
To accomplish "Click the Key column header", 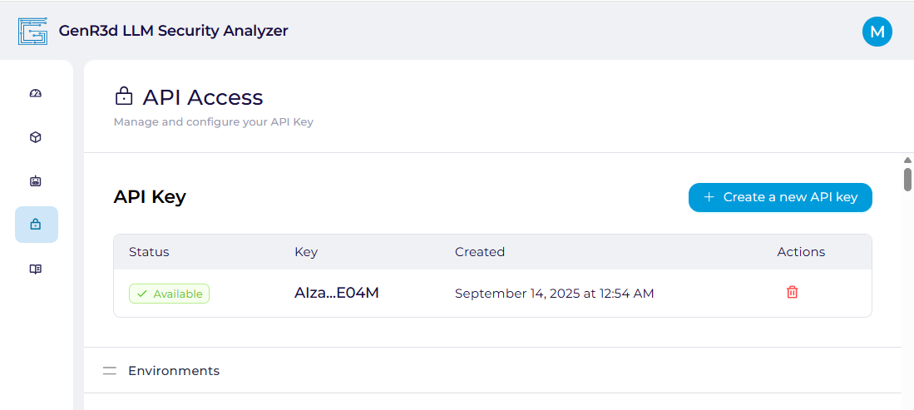I will [x=306, y=252].
